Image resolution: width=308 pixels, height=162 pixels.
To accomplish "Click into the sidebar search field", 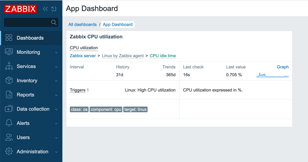I will (27, 22).
